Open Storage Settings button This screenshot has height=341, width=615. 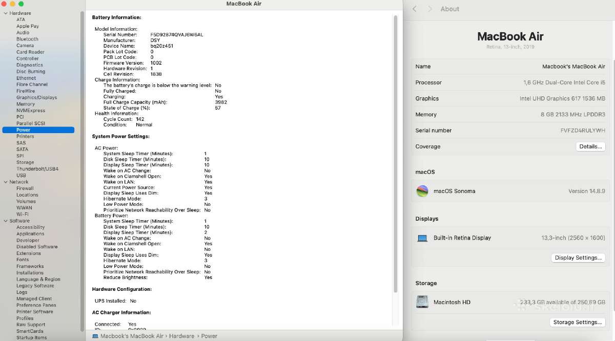click(578, 322)
